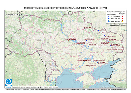Click the orange flame legend icon
131x93 pixels.
click(x=122, y=21)
